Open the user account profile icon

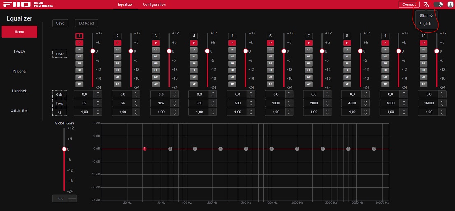click(450, 5)
